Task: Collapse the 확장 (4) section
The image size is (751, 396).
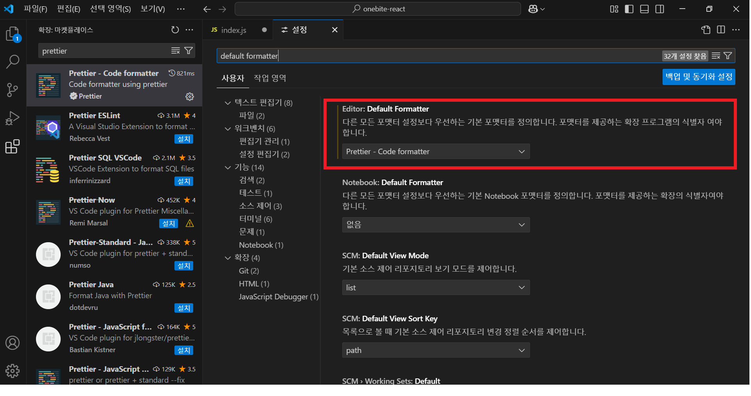Action: tap(228, 258)
